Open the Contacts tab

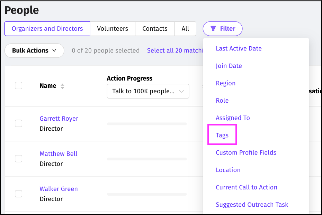(x=155, y=29)
